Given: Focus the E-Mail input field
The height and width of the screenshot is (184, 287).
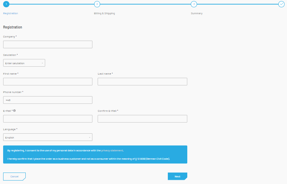Looking at the screenshot, I should (x=48, y=119).
